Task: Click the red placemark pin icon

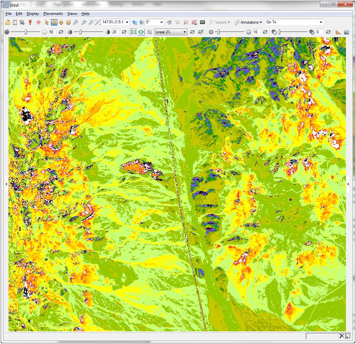Action: [30, 23]
